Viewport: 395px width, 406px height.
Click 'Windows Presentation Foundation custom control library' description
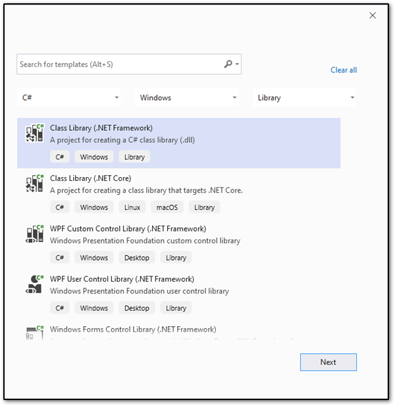145,241
